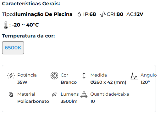The width and height of the screenshot is (160, 115).
Task: Click the thermometer temperature icon
Action: [x=6, y=25]
